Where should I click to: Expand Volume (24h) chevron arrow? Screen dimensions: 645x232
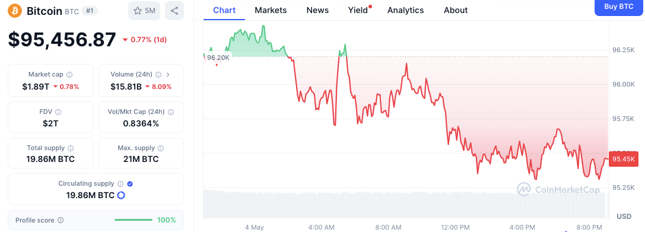168,75
